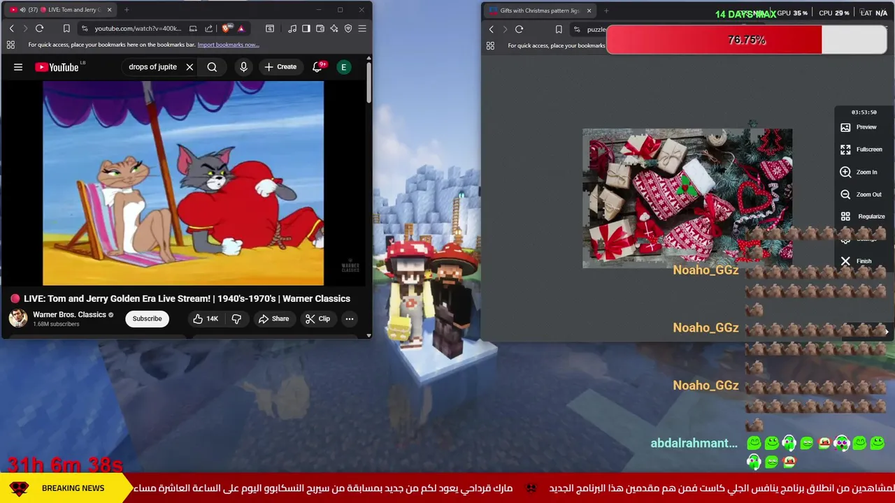Start voice search with the microphone

[243, 67]
